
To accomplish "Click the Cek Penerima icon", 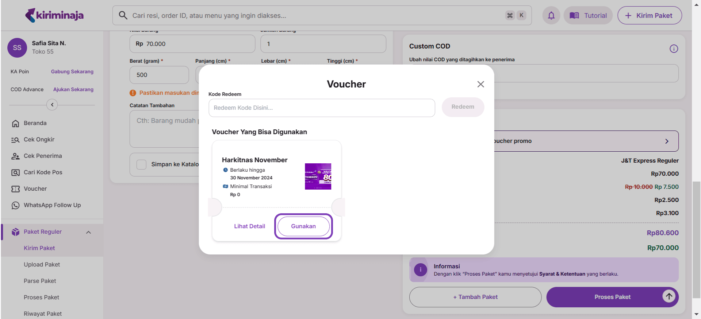I will pyautogui.click(x=15, y=156).
